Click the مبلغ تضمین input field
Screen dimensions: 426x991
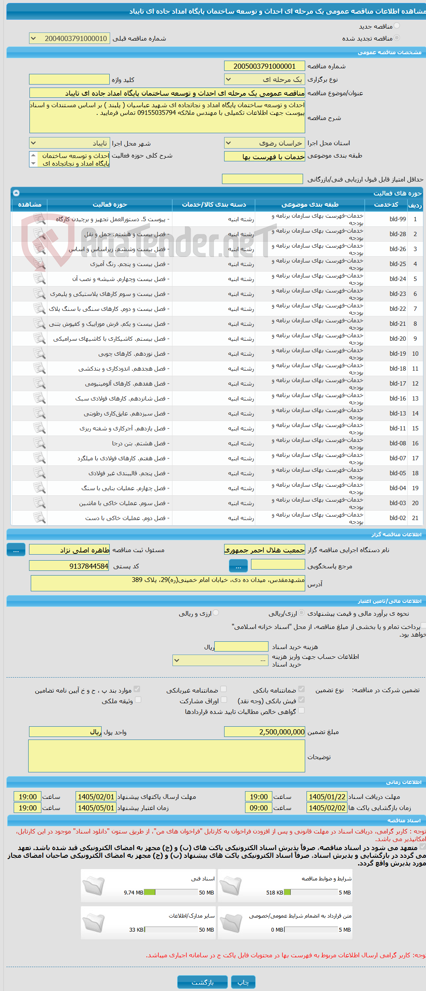click(x=265, y=732)
